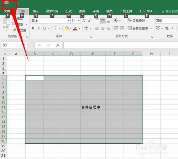Toggle Underline formatting button
This screenshot has height=159, width=178.
point(44,28)
